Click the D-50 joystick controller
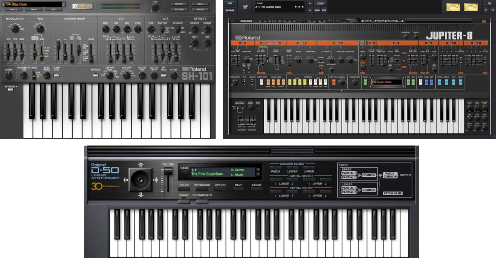The height and width of the screenshot is (258, 496). pos(141,179)
